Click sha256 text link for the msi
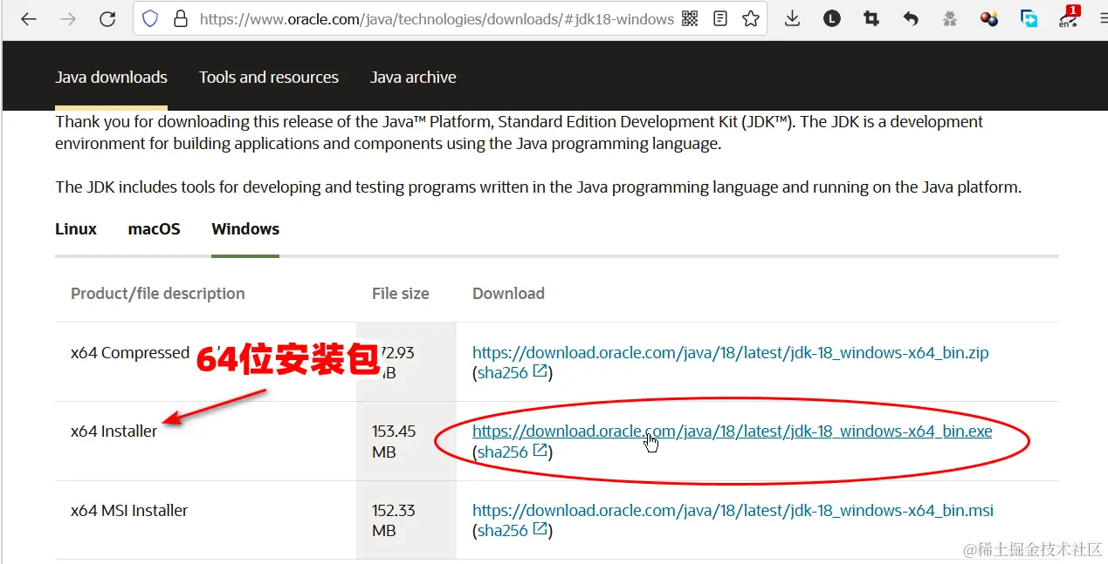 (503, 530)
